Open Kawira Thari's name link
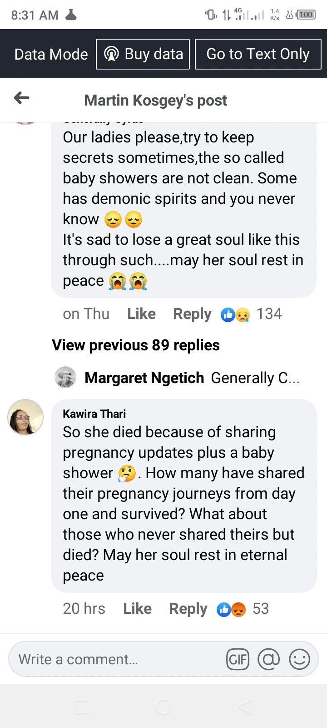 coord(94,414)
